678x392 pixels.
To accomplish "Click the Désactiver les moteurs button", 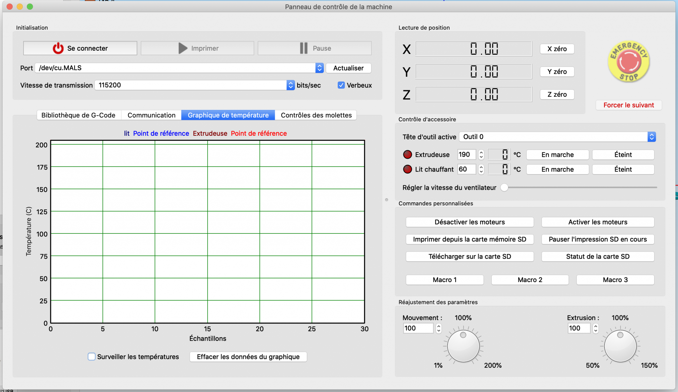I will (x=469, y=222).
